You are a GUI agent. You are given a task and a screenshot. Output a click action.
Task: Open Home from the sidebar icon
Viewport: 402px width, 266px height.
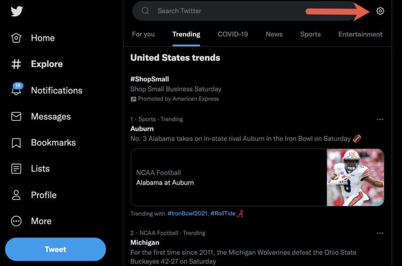click(x=16, y=38)
